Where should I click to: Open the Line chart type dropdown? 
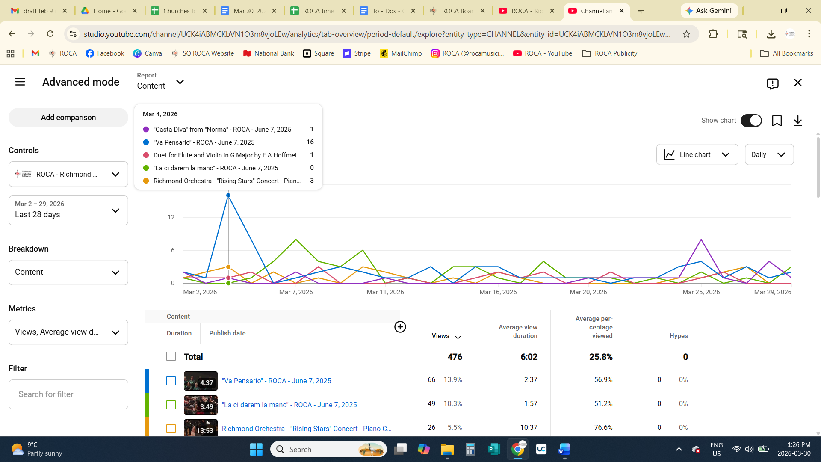[697, 154]
